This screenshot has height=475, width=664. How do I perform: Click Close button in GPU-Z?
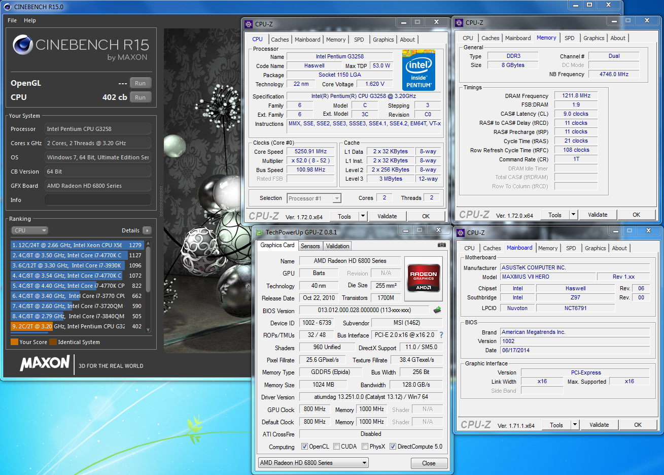tap(429, 463)
